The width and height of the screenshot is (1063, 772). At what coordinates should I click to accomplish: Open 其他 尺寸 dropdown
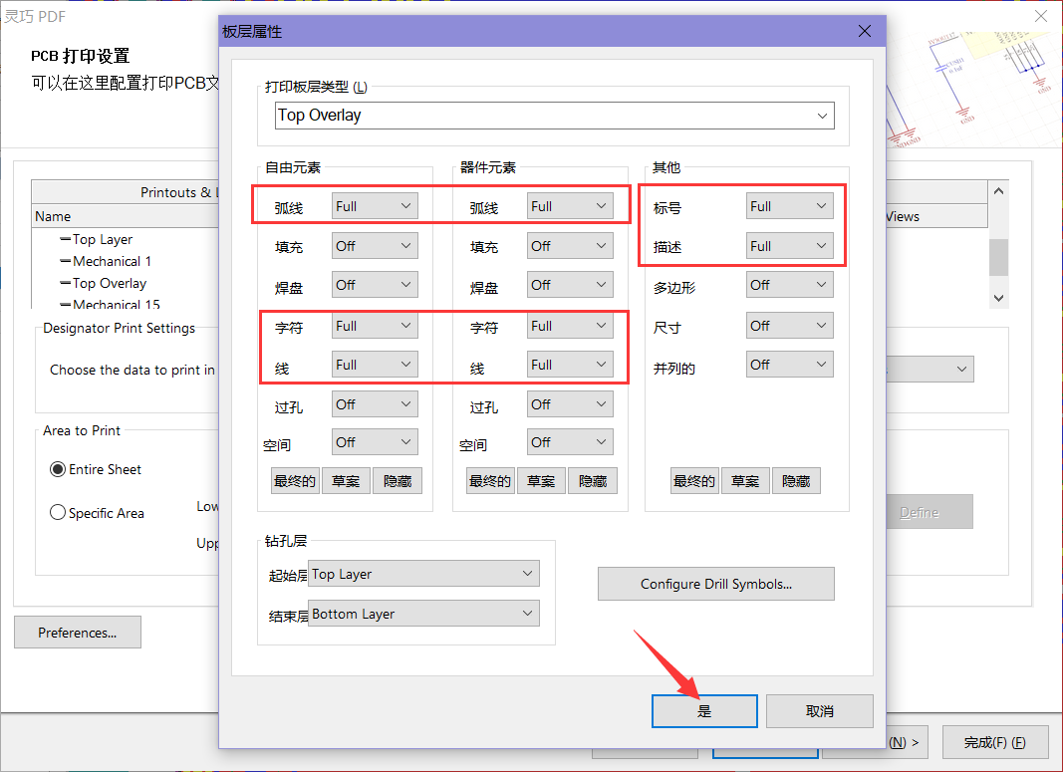pos(790,326)
